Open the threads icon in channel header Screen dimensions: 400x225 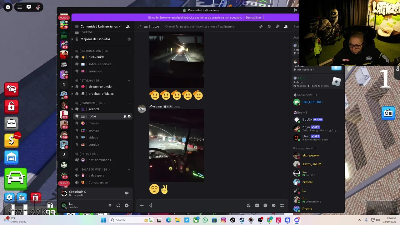[261, 27]
